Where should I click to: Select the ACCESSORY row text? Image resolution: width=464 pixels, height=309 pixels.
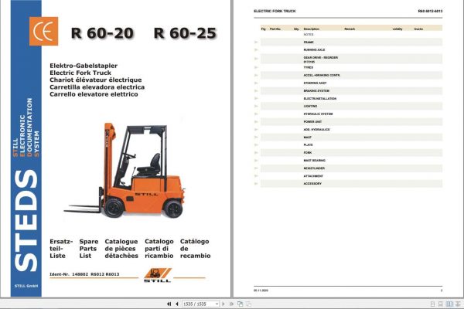(312, 184)
